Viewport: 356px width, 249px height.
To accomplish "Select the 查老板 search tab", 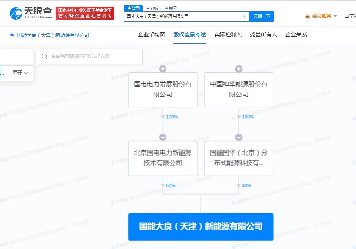I will 152,8.
